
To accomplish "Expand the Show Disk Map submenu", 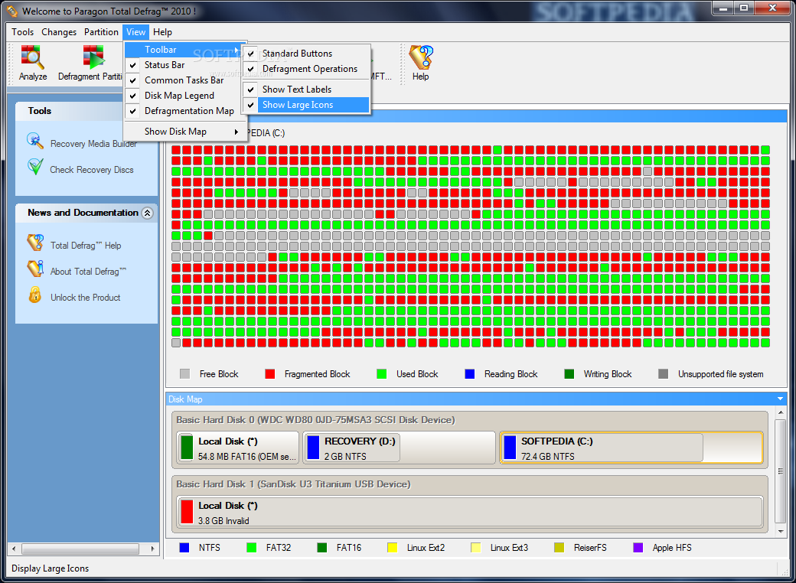I will click(185, 132).
